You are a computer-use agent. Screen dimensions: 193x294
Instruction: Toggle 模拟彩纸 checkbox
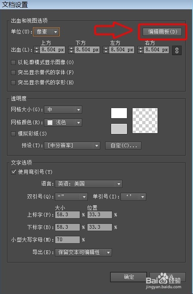[13, 133]
